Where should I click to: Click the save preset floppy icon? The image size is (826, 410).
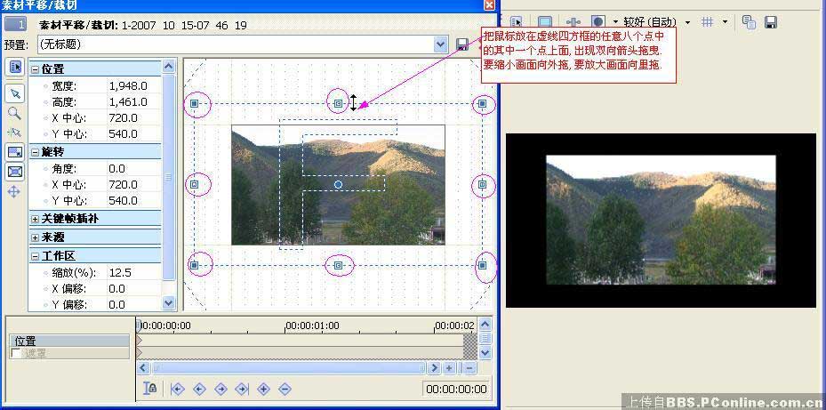click(462, 44)
